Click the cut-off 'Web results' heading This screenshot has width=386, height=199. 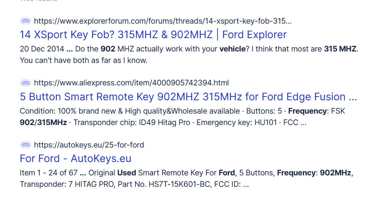38,1
